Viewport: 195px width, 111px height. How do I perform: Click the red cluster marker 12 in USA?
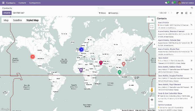pyautogui.click(x=33, y=57)
